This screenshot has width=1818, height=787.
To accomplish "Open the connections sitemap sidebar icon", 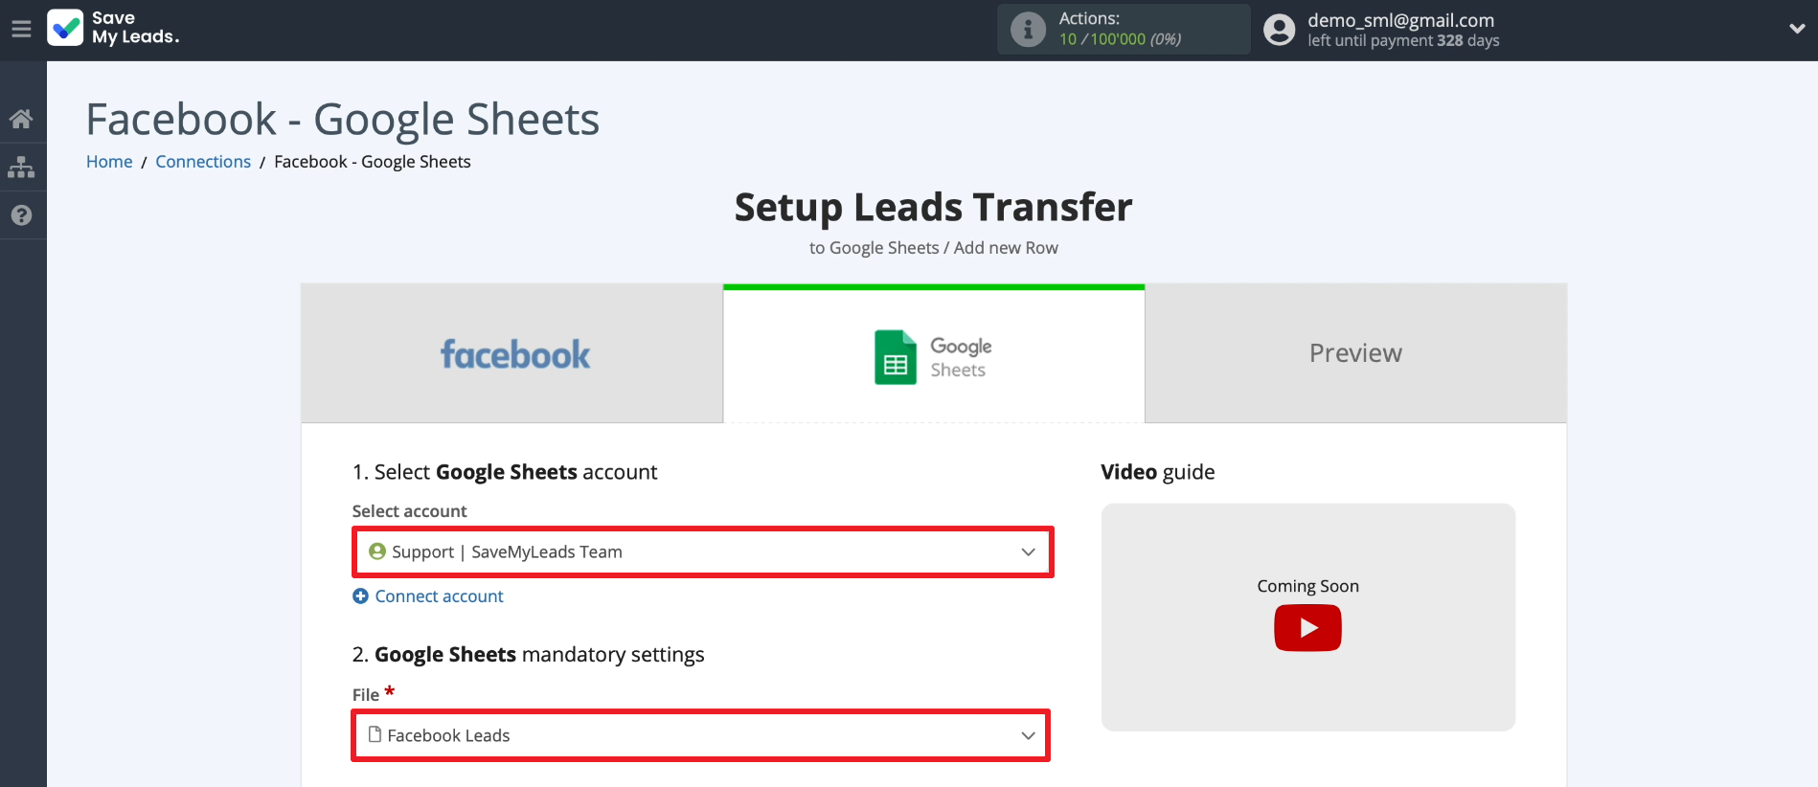I will pyautogui.click(x=21, y=167).
